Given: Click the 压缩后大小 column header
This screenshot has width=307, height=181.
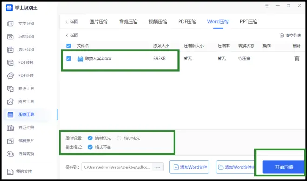Looking at the screenshot, I should 194,46.
